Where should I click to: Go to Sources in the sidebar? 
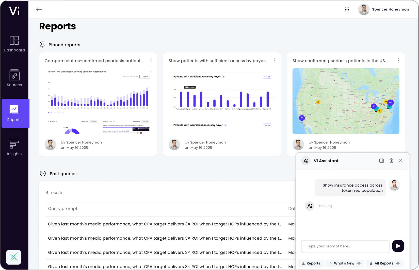click(x=14, y=78)
